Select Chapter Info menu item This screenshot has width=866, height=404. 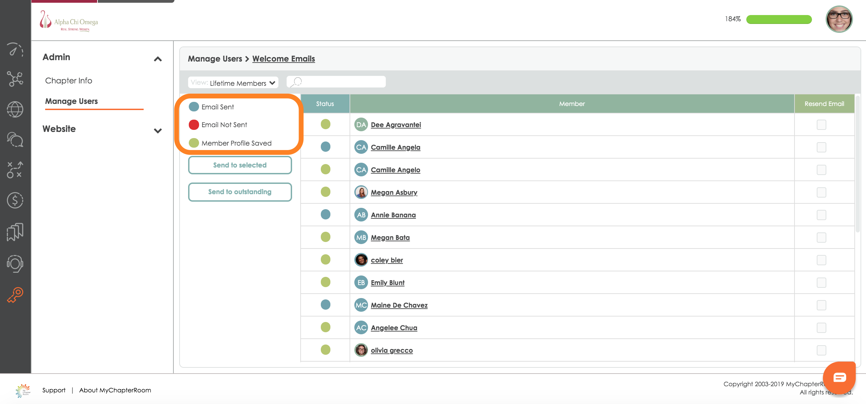[69, 81]
